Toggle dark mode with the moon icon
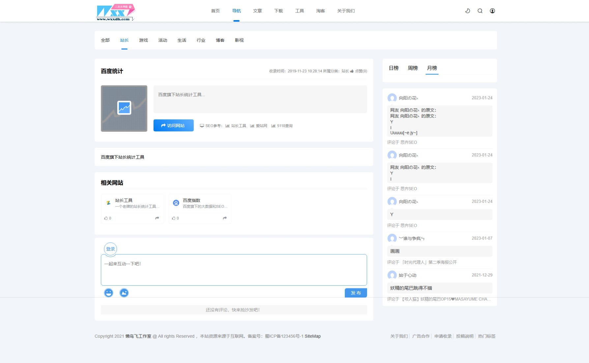 [x=467, y=11]
